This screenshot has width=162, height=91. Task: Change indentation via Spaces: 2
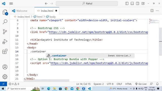(x=98, y=84)
